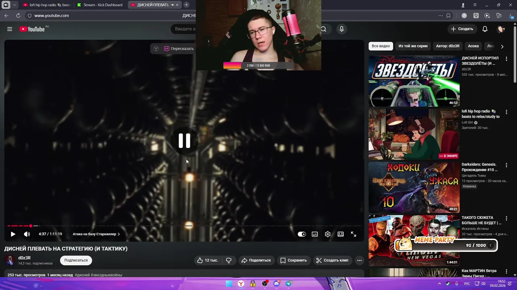Viewport: 517px width, 290px height.
Task: Click Сохранить save button
Action: coord(294,260)
